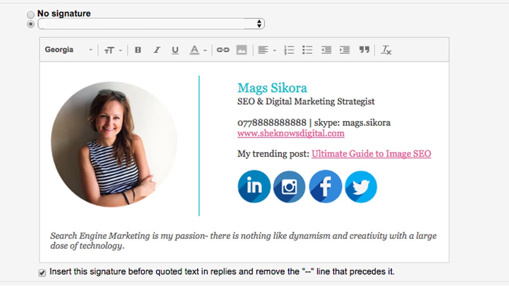Expand the text color dropdown arrow
This screenshot has width=509, height=286.
pos(205,50)
